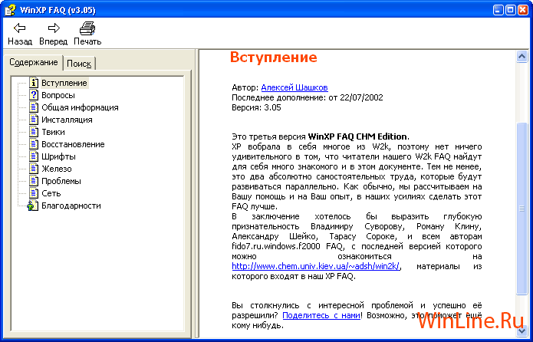Follow the Алексей Шашков author link
The height and width of the screenshot is (342, 533).
tap(294, 87)
